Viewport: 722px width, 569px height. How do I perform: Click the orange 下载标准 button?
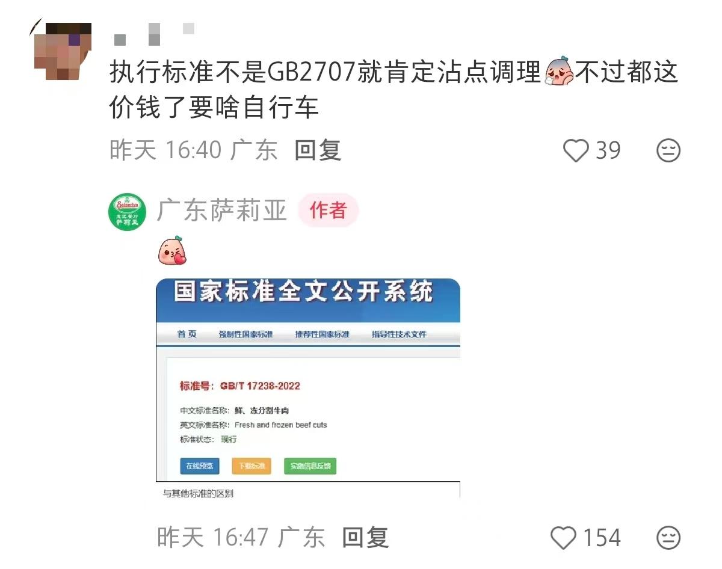[x=251, y=466]
